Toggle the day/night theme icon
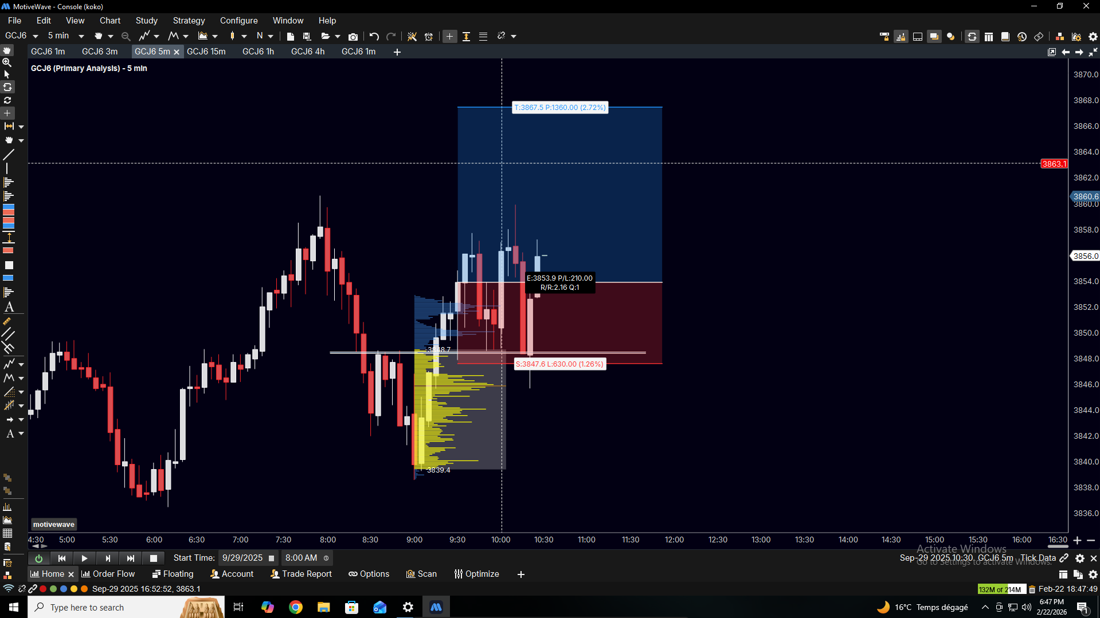Viewport: 1100px width, 618px height. coord(951,37)
